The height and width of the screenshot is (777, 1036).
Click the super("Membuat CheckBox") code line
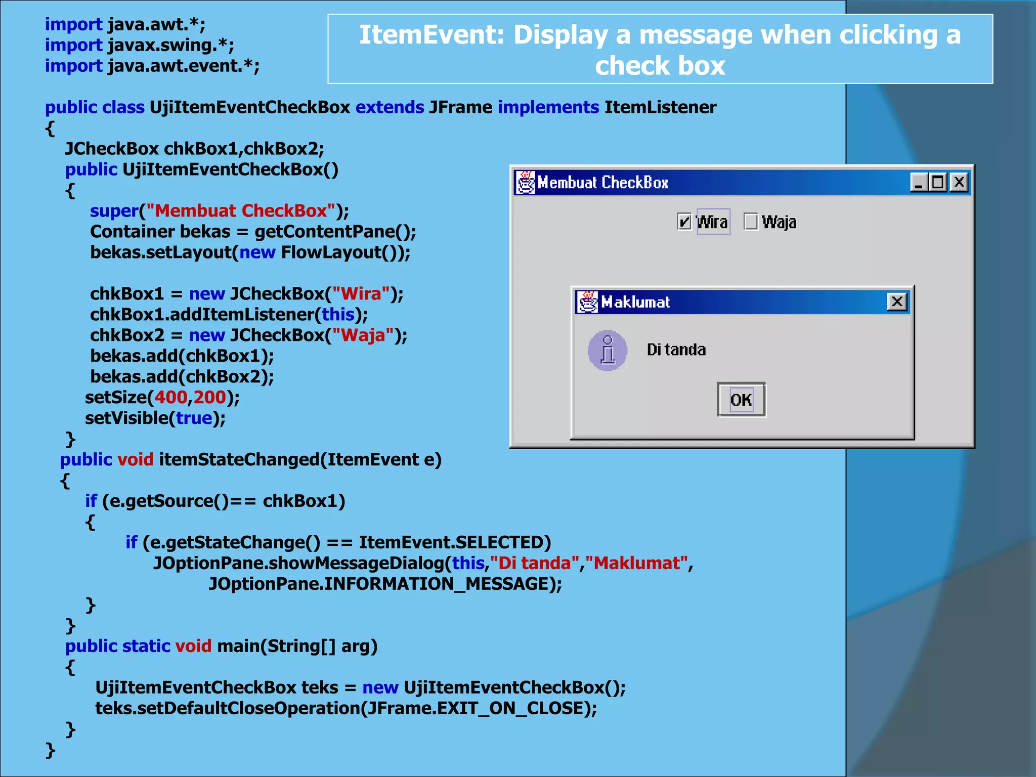tap(220, 211)
